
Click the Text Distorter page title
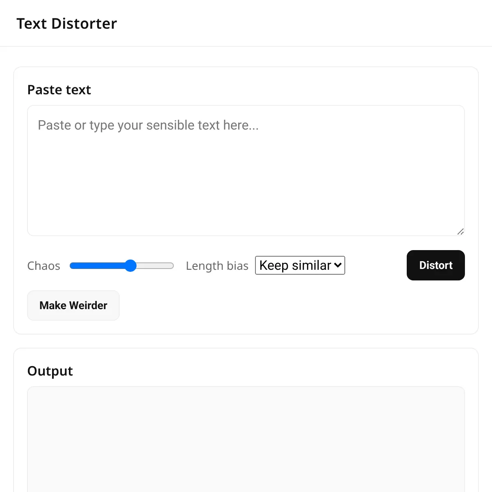tap(67, 23)
